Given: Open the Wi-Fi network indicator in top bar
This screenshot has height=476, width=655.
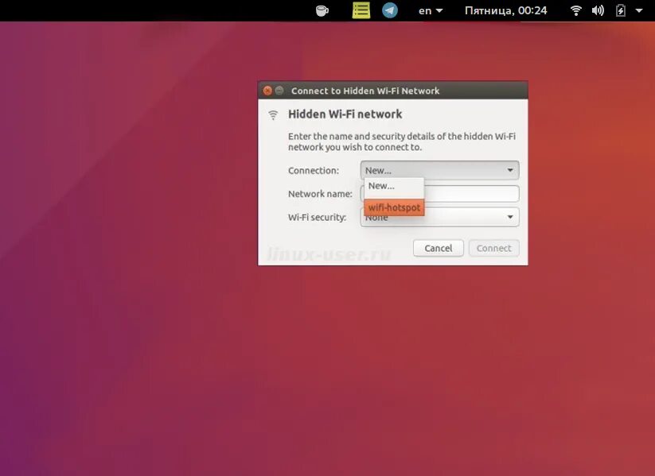Looking at the screenshot, I should [x=576, y=10].
